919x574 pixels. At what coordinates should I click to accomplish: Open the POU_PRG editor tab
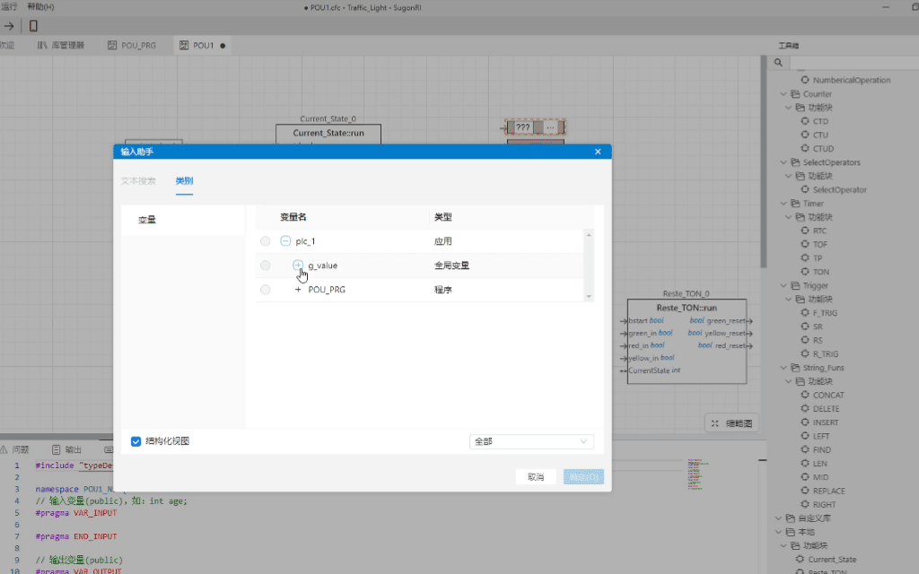pyautogui.click(x=131, y=45)
